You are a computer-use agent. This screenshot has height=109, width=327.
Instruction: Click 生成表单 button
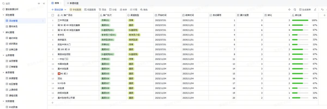305,9
